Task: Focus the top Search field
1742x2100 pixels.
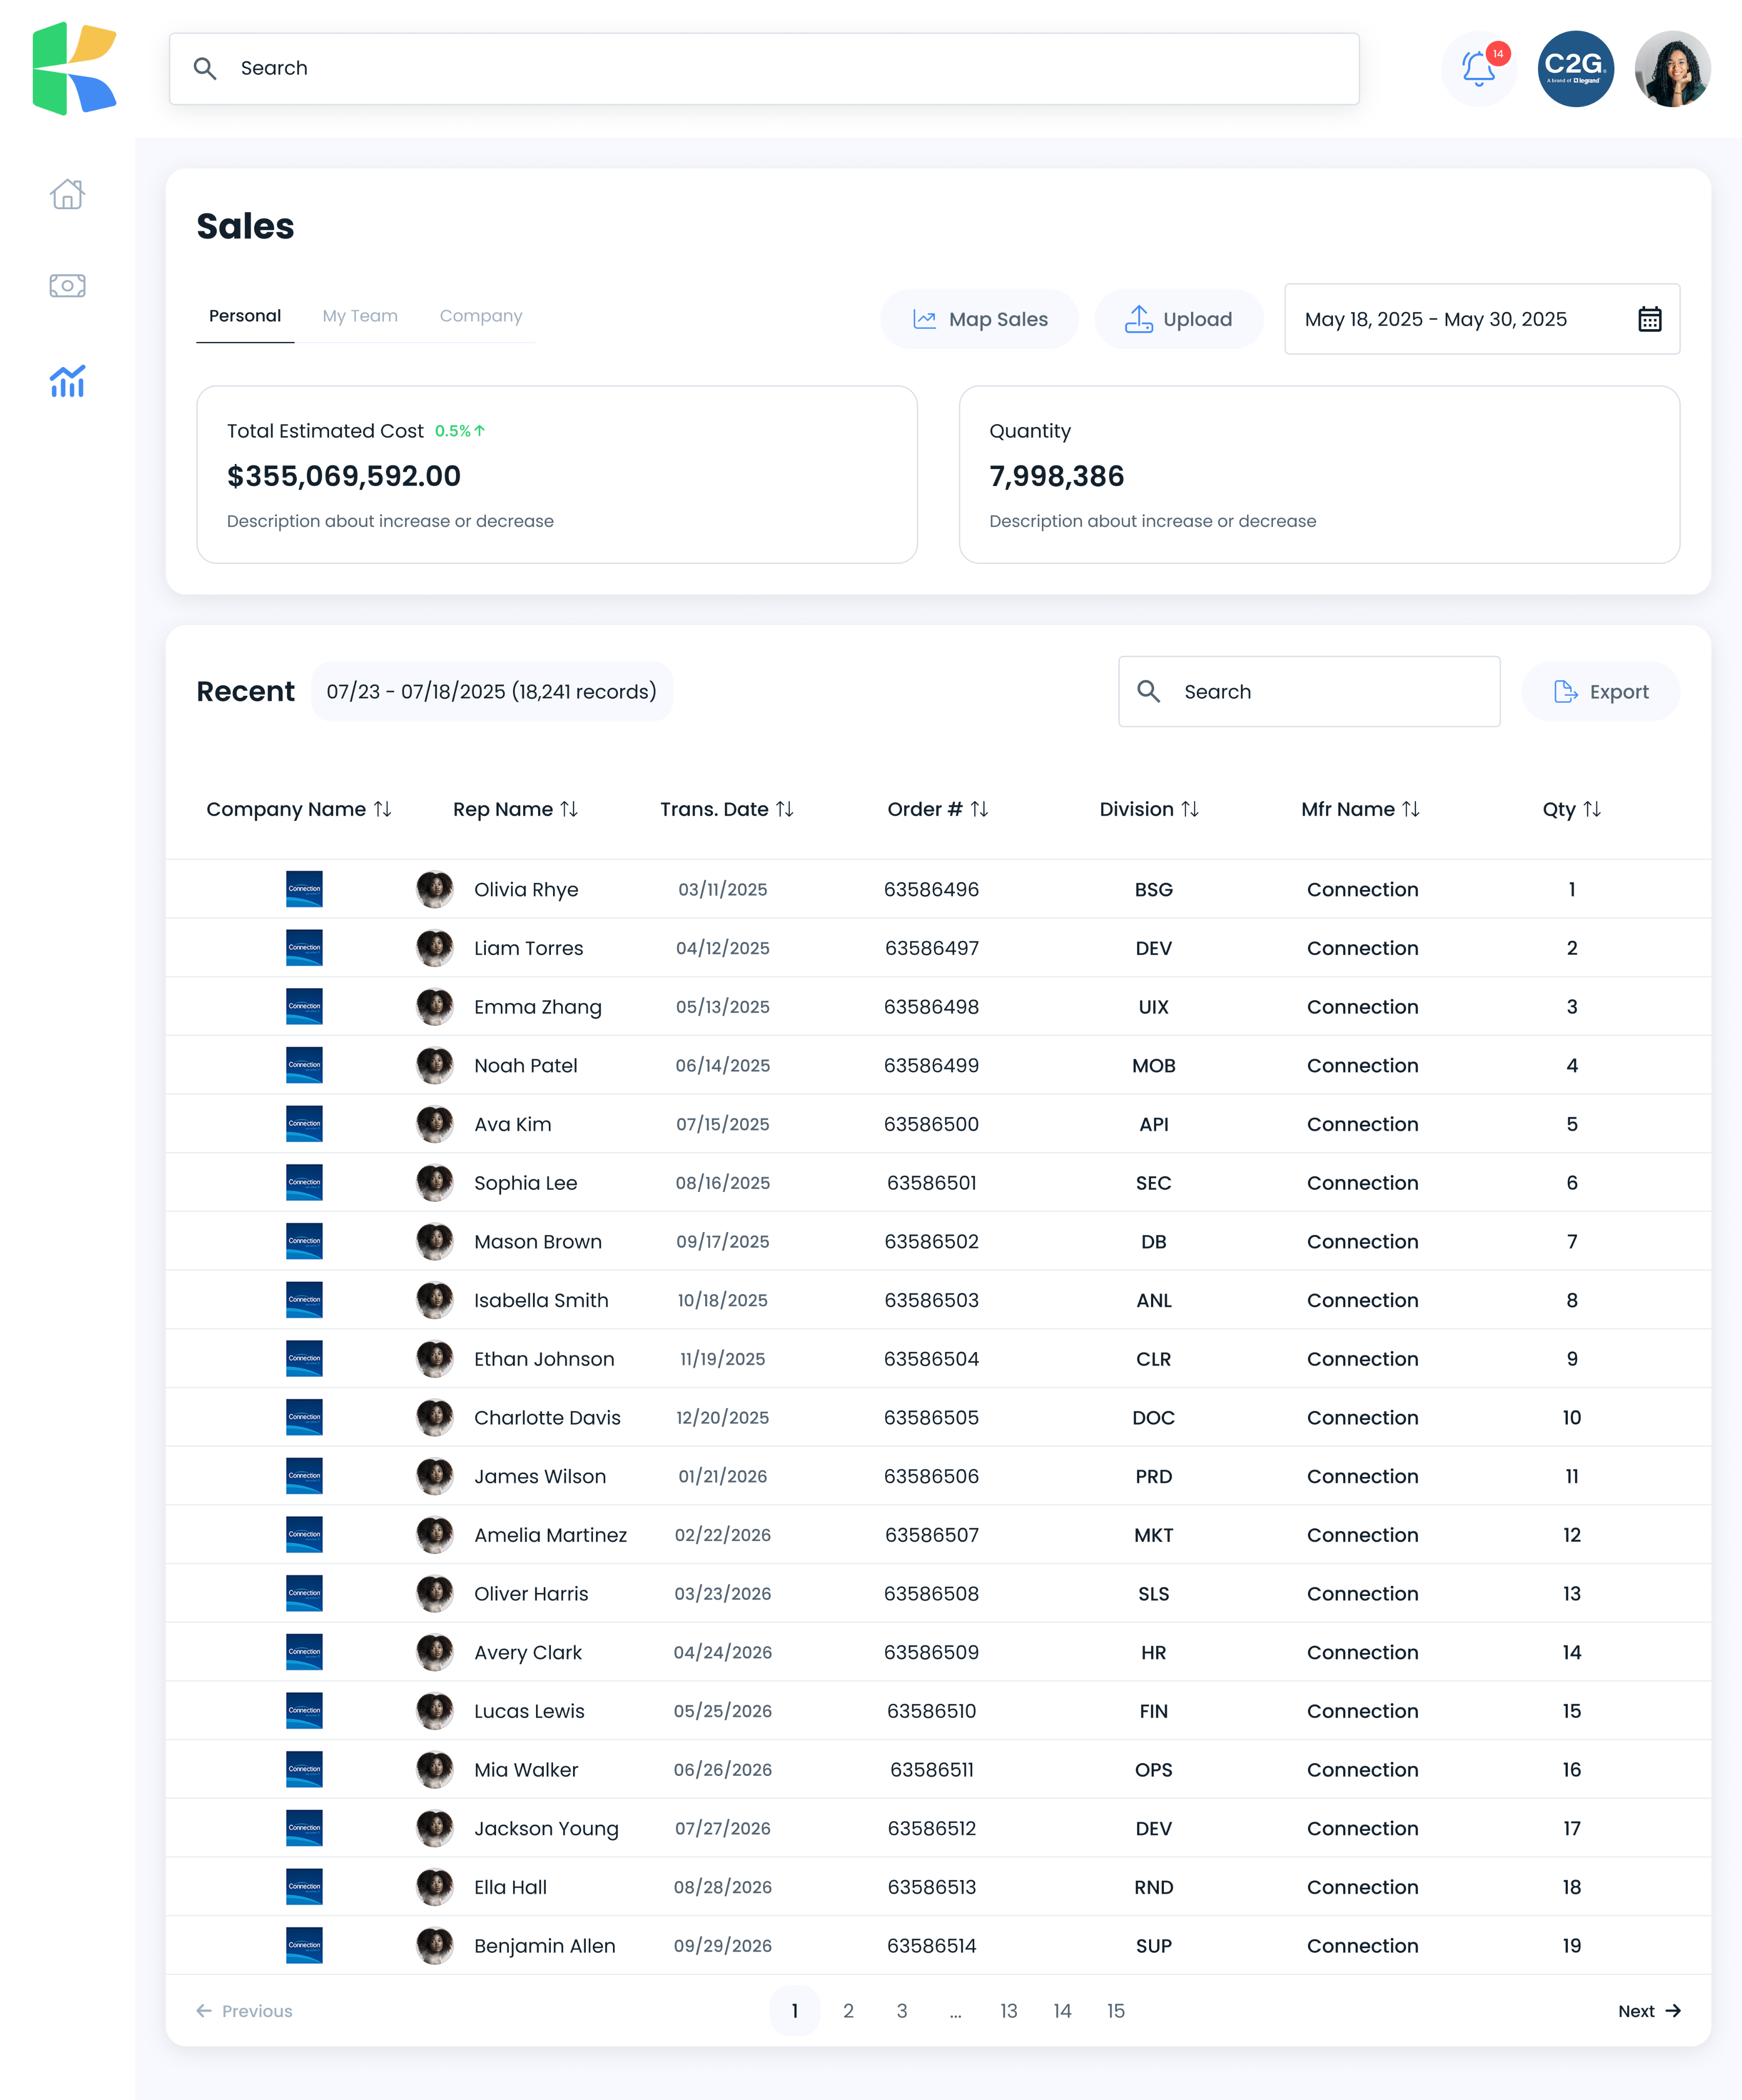Action: (x=765, y=68)
